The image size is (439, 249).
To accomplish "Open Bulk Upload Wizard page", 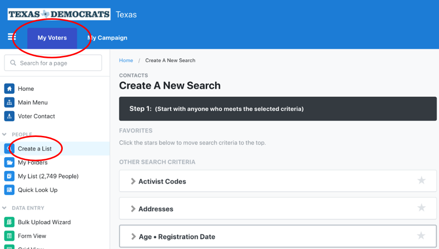I will coord(44,222).
